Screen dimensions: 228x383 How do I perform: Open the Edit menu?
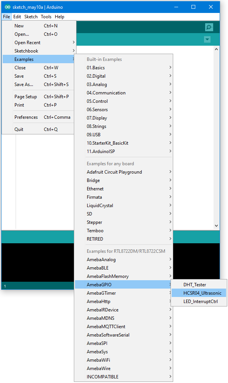pos(17,17)
